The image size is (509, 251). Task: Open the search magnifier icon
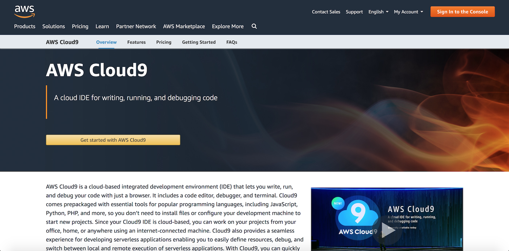(x=254, y=26)
